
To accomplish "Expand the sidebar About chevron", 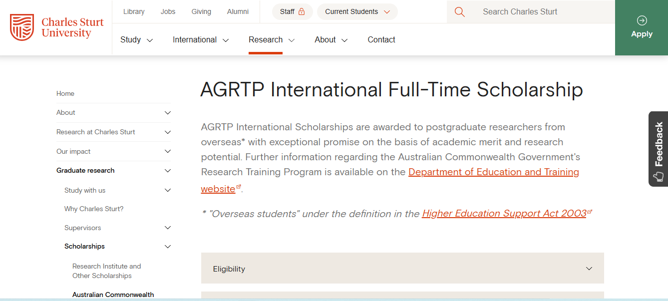I will [x=168, y=113].
